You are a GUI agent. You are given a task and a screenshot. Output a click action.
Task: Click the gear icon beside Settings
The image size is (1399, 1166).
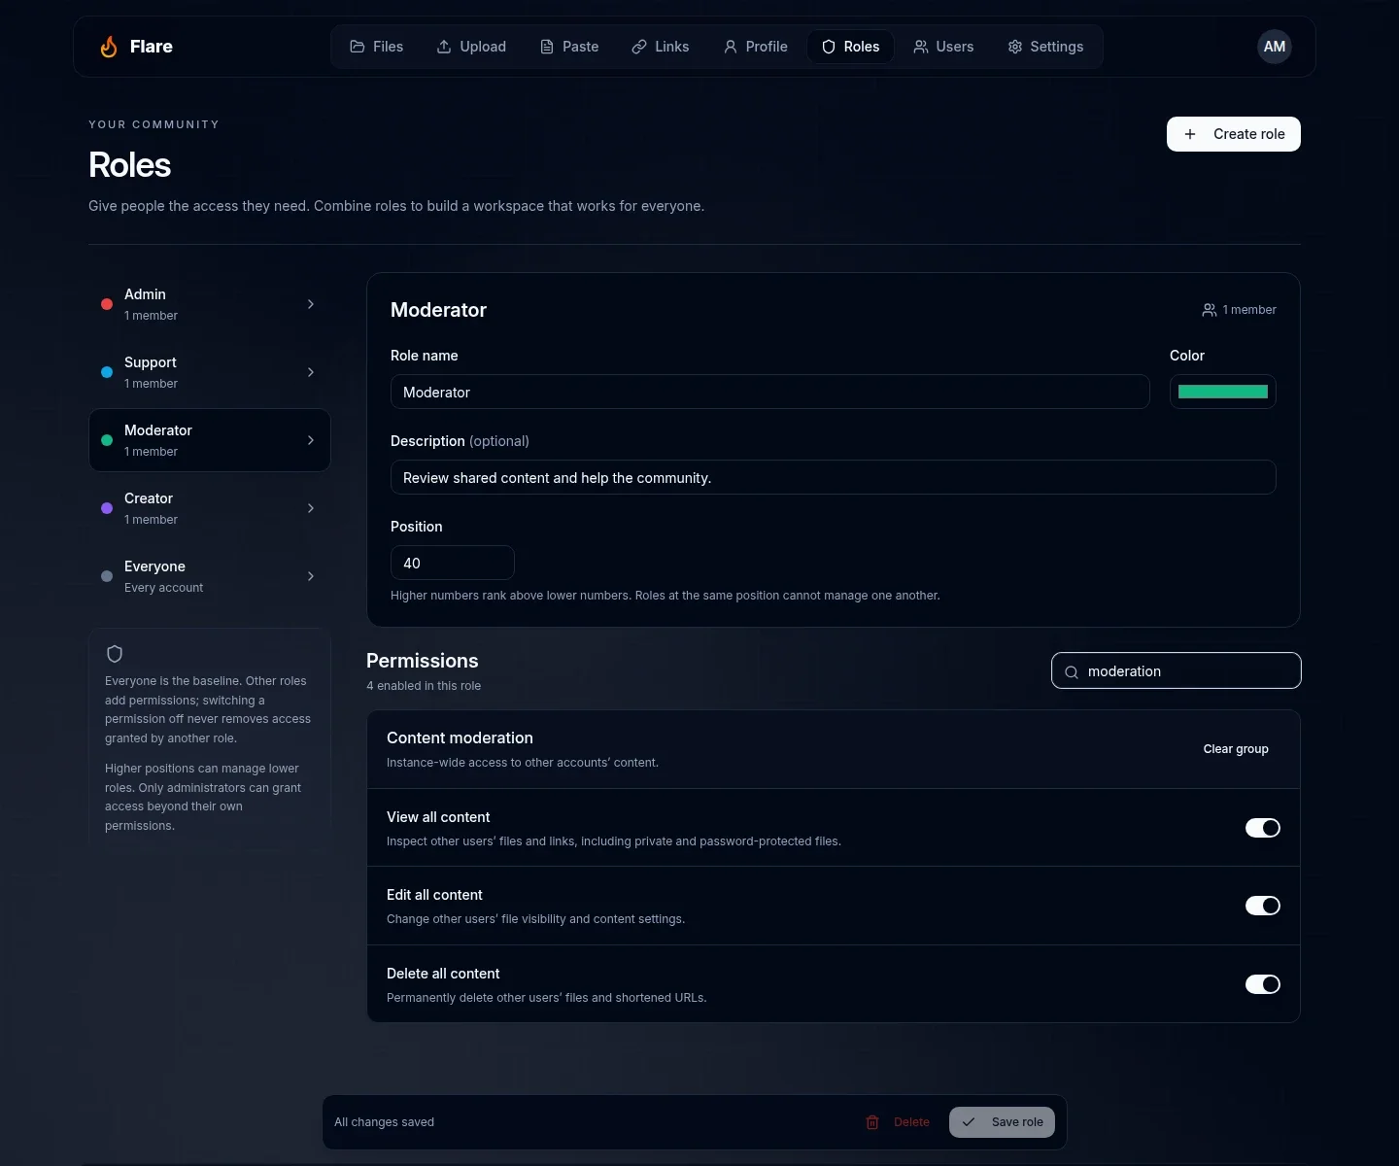pyautogui.click(x=1015, y=47)
